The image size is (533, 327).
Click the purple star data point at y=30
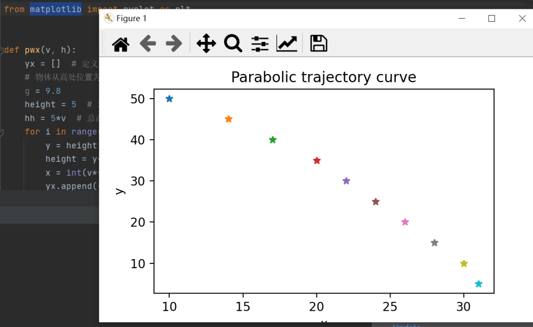tap(346, 181)
